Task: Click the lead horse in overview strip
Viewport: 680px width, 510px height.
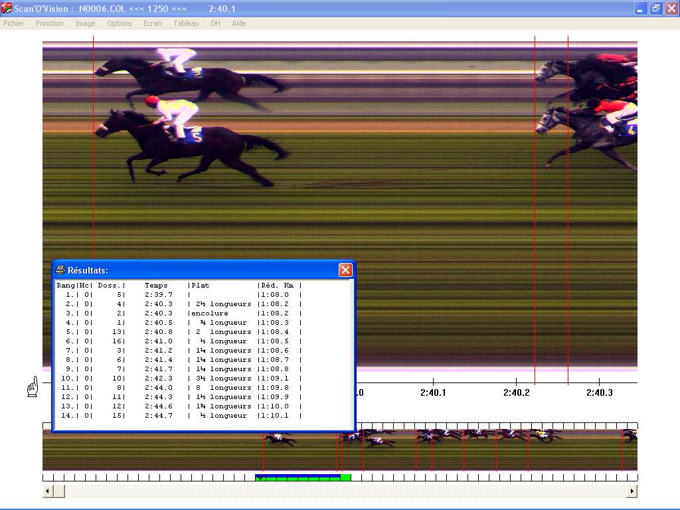Action: [x=280, y=440]
